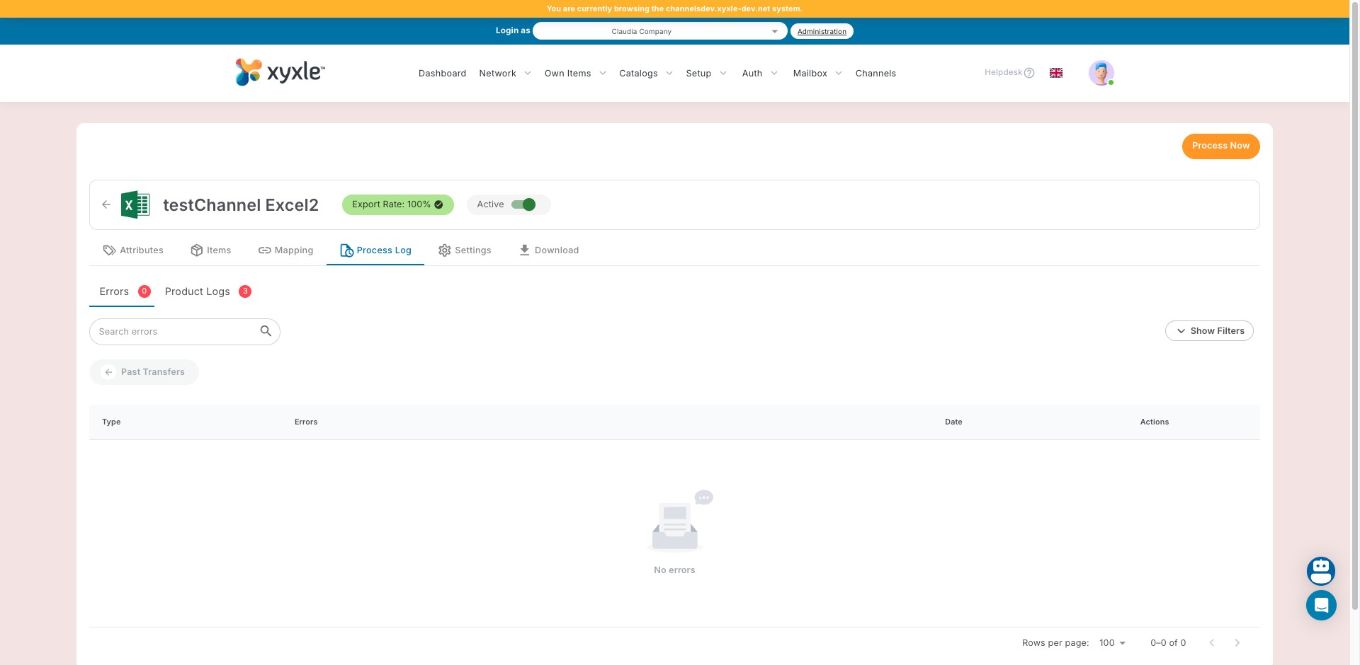Select the Items box icon
This screenshot has width=1360, height=665.
tap(196, 250)
